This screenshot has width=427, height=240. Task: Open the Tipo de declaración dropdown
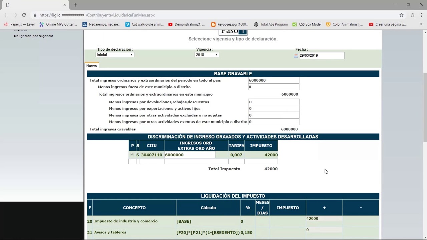click(x=115, y=55)
